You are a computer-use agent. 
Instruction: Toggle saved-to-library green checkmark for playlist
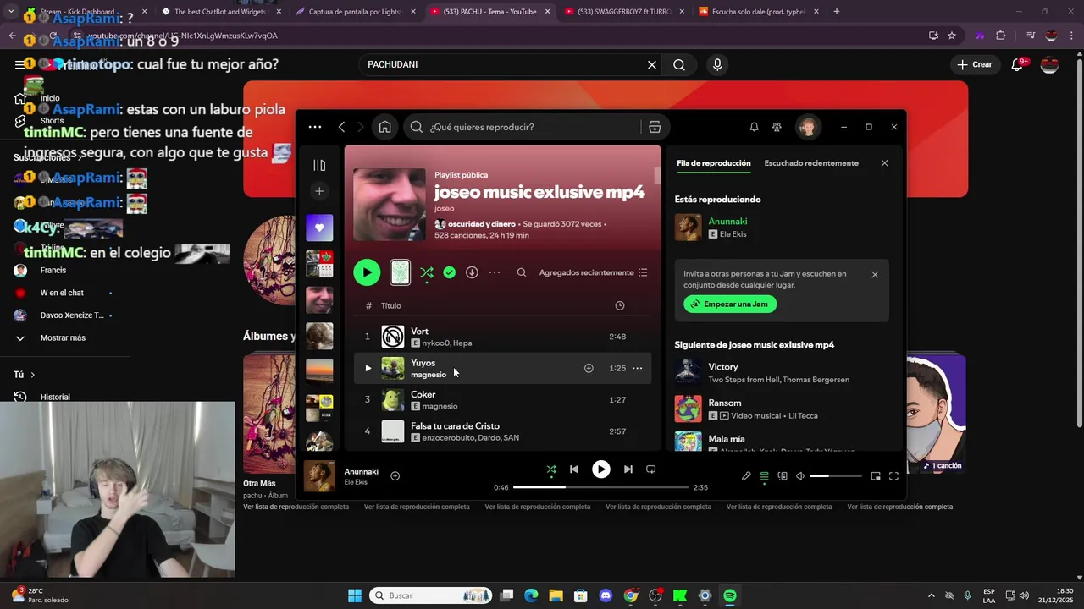point(450,272)
